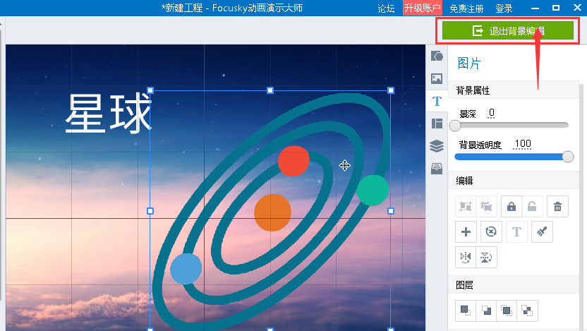Open the archive drawer sidebar icon
This screenshot has height=331, width=587.
point(437,169)
